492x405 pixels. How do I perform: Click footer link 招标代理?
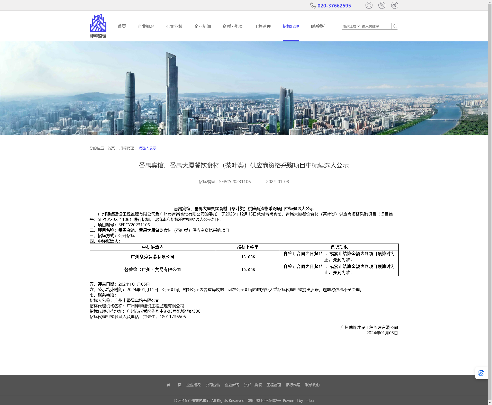click(293, 385)
